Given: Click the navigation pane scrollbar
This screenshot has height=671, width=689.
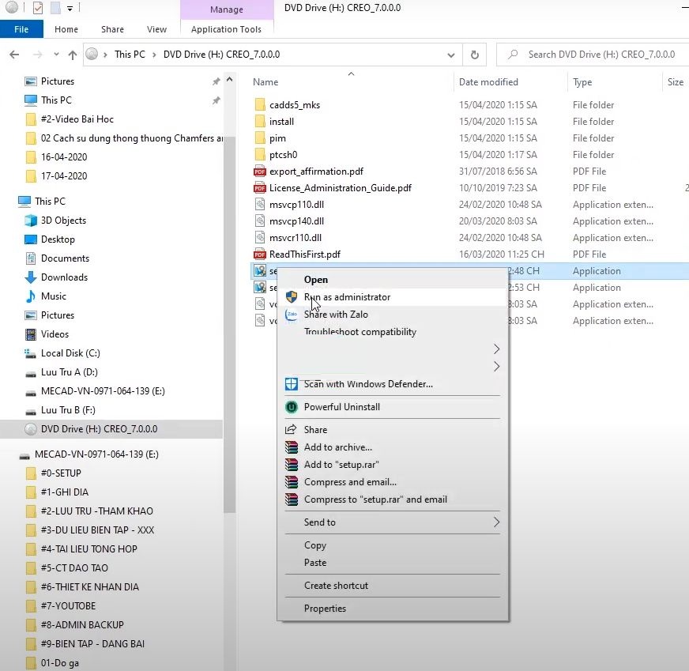Looking at the screenshot, I should pos(229,325).
